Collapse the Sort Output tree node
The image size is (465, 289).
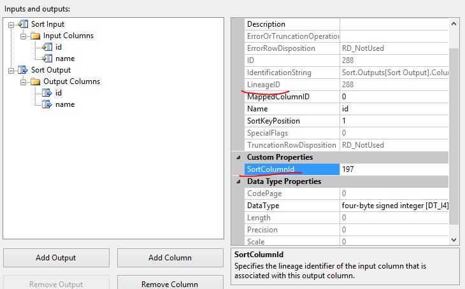pos(11,71)
